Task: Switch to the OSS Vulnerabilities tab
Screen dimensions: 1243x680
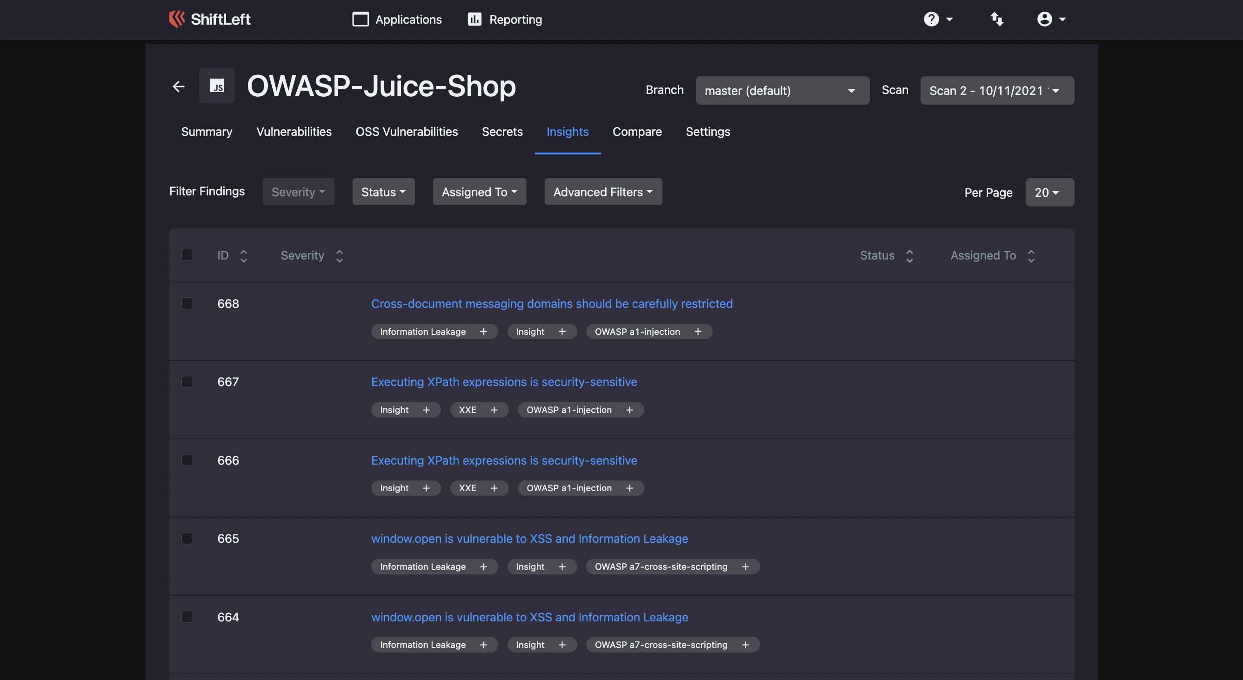Action: pos(406,132)
